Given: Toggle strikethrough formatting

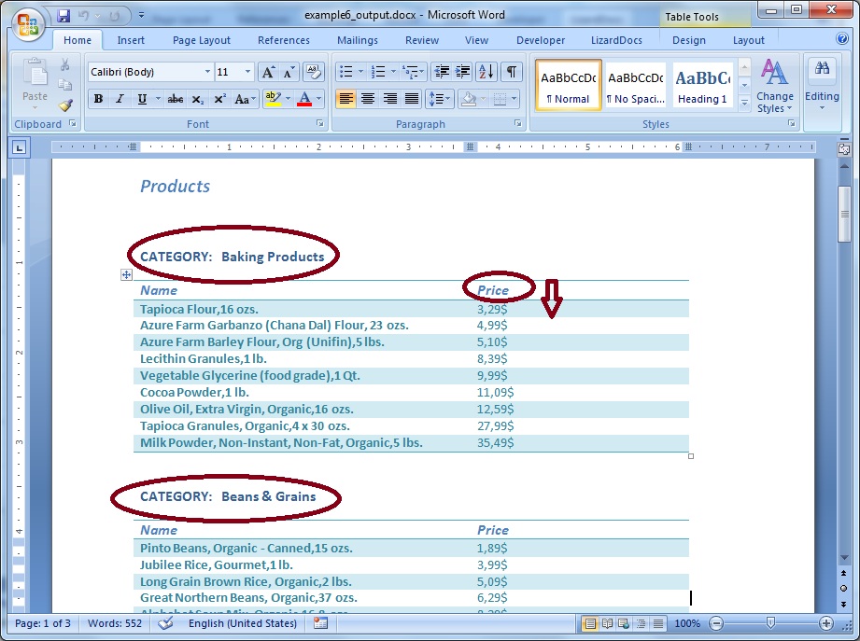Looking at the screenshot, I should coord(176,99).
